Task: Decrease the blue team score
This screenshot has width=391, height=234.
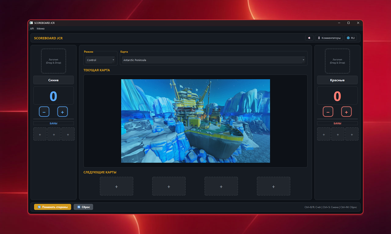Action: pyautogui.click(x=44, y=112)
